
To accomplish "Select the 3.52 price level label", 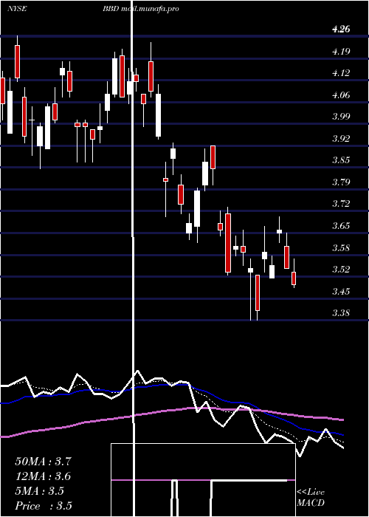I will click(x=341, y=270).
